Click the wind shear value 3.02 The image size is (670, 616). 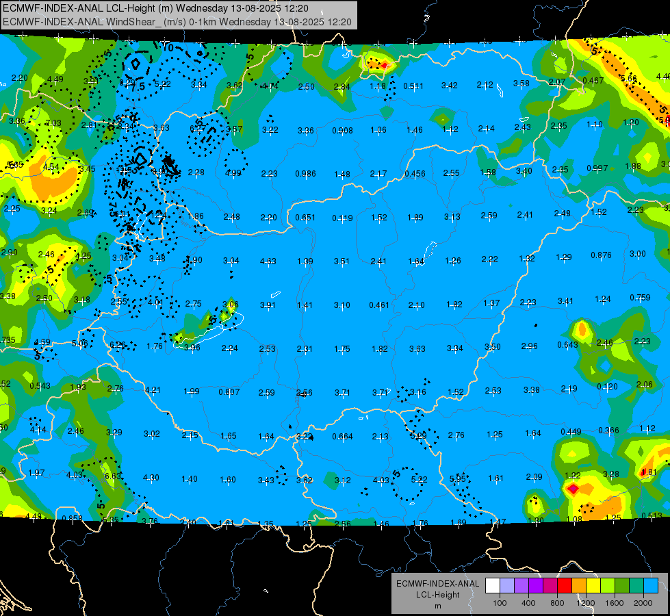pos(152,434)
